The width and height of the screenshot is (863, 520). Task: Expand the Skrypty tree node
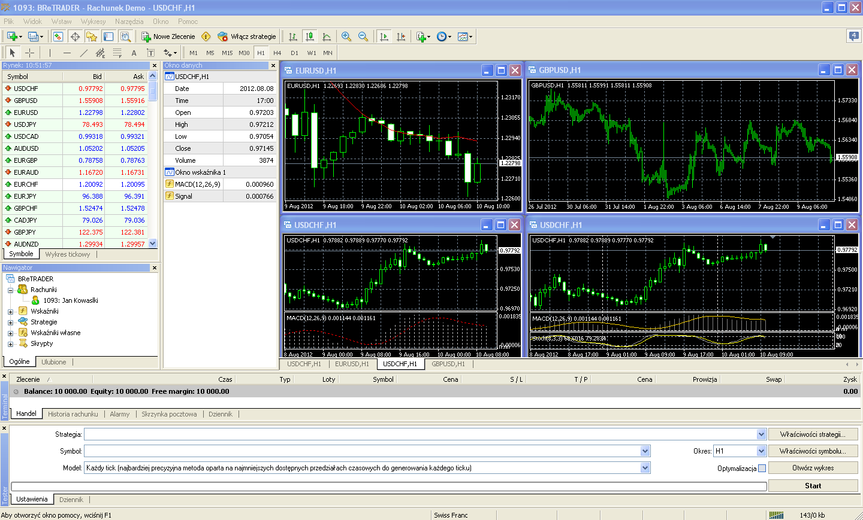coord(10,344)
